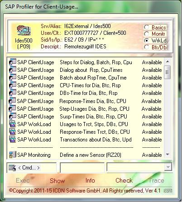Image resolution: width=182 pixels, height=202 pixels.
Task: Select 'Define a new Sensor (RZ20)' entry
Action: pyautogui.click(x=91, y=155)
